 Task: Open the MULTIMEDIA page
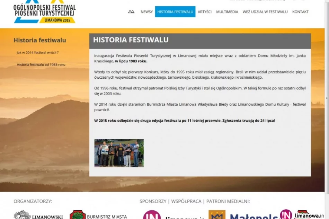tap(227, 11)
